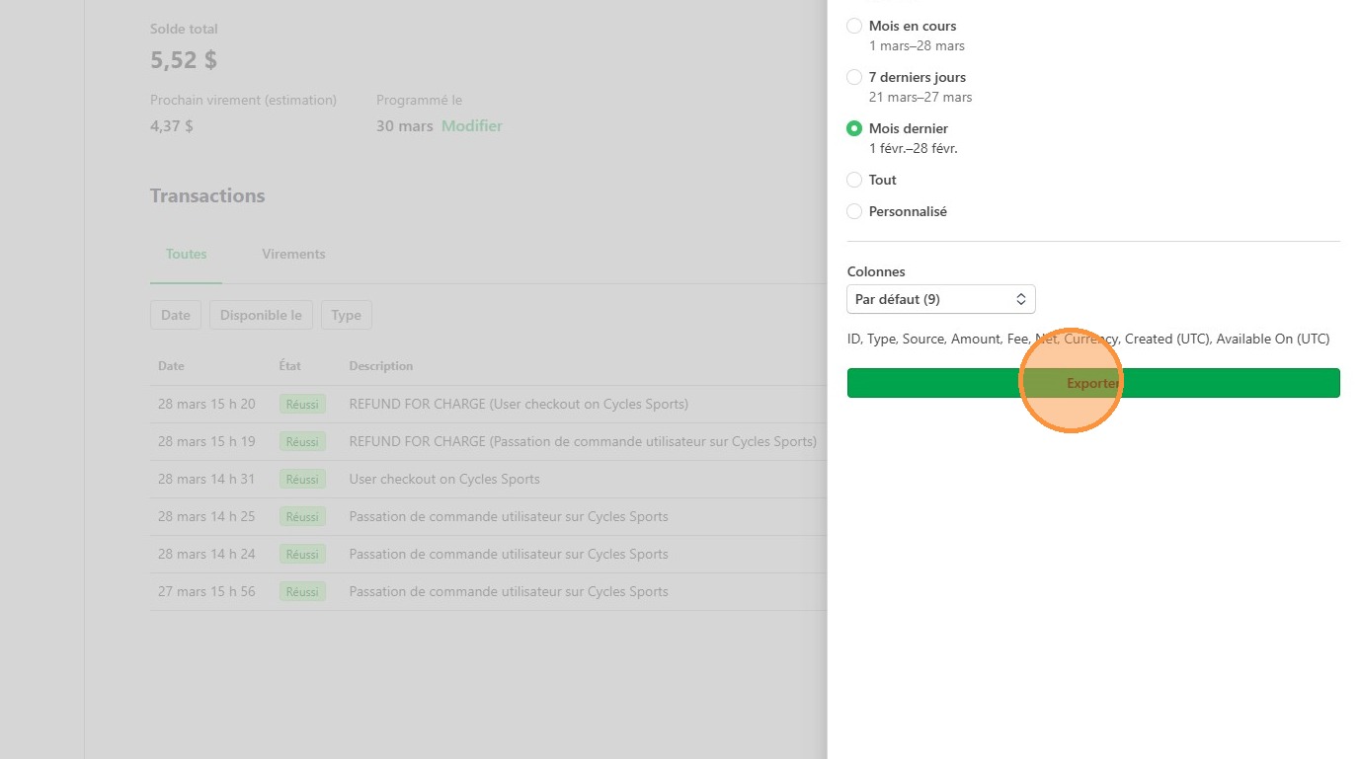Viewport: 1360px width, 759px height.
Task: Open the "Par défaut (9)" columns dropdown
Action: point(940,299)
